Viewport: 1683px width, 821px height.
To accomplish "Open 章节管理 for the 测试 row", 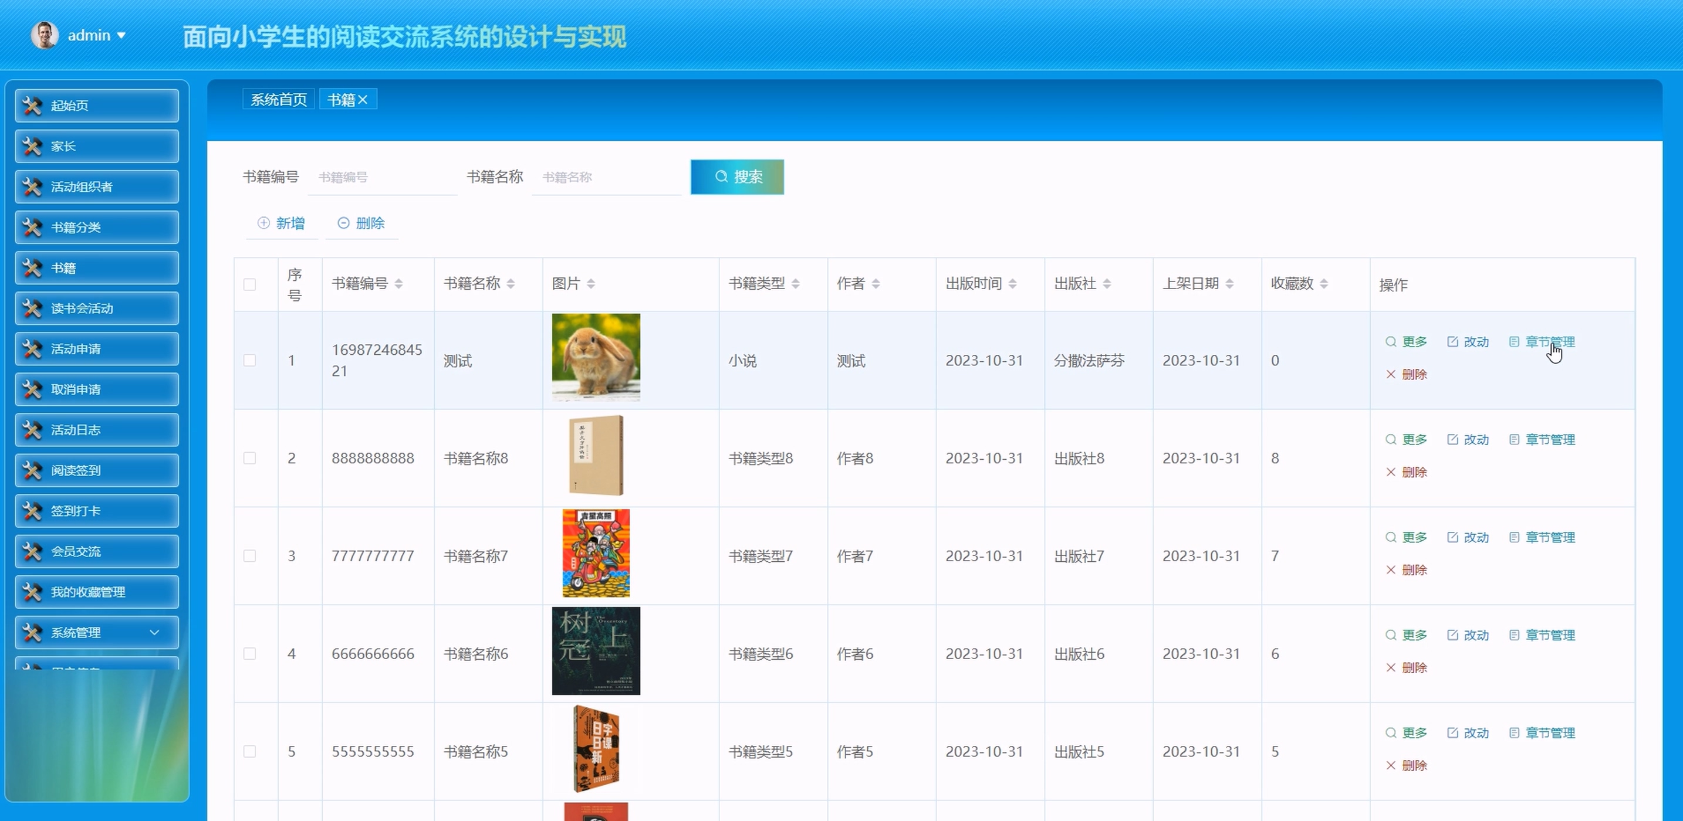I will (x=1542, y=342).
